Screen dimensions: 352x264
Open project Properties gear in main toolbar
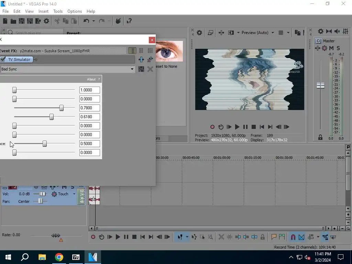pyautogui.click(x=46, y=21)
